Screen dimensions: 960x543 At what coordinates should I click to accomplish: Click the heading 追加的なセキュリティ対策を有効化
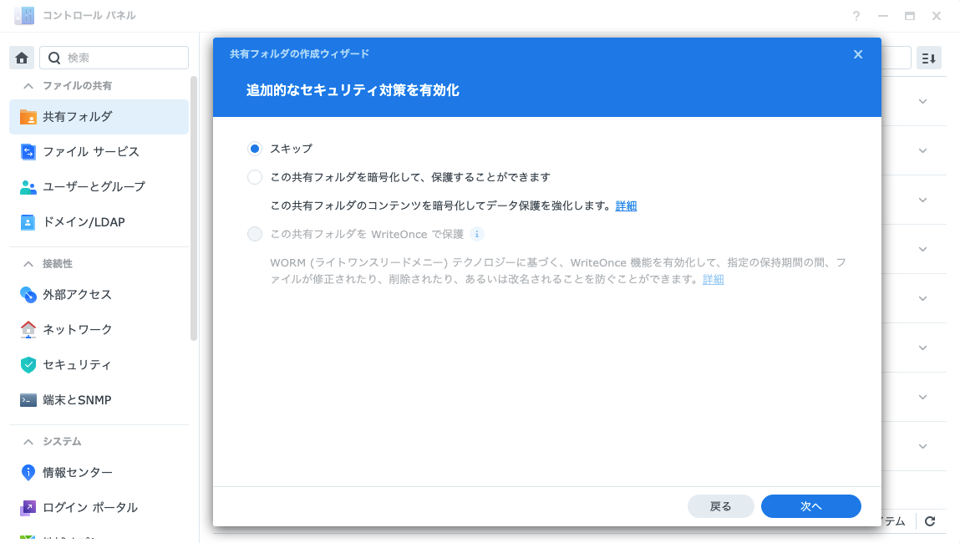click(353, 90)
